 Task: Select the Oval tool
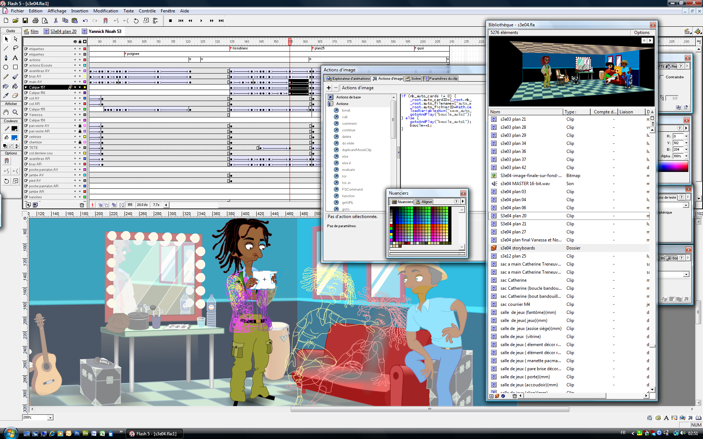[6, 67]
